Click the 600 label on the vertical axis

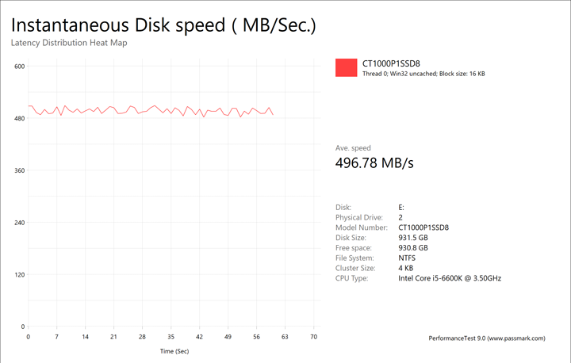(x=20, y=67)
